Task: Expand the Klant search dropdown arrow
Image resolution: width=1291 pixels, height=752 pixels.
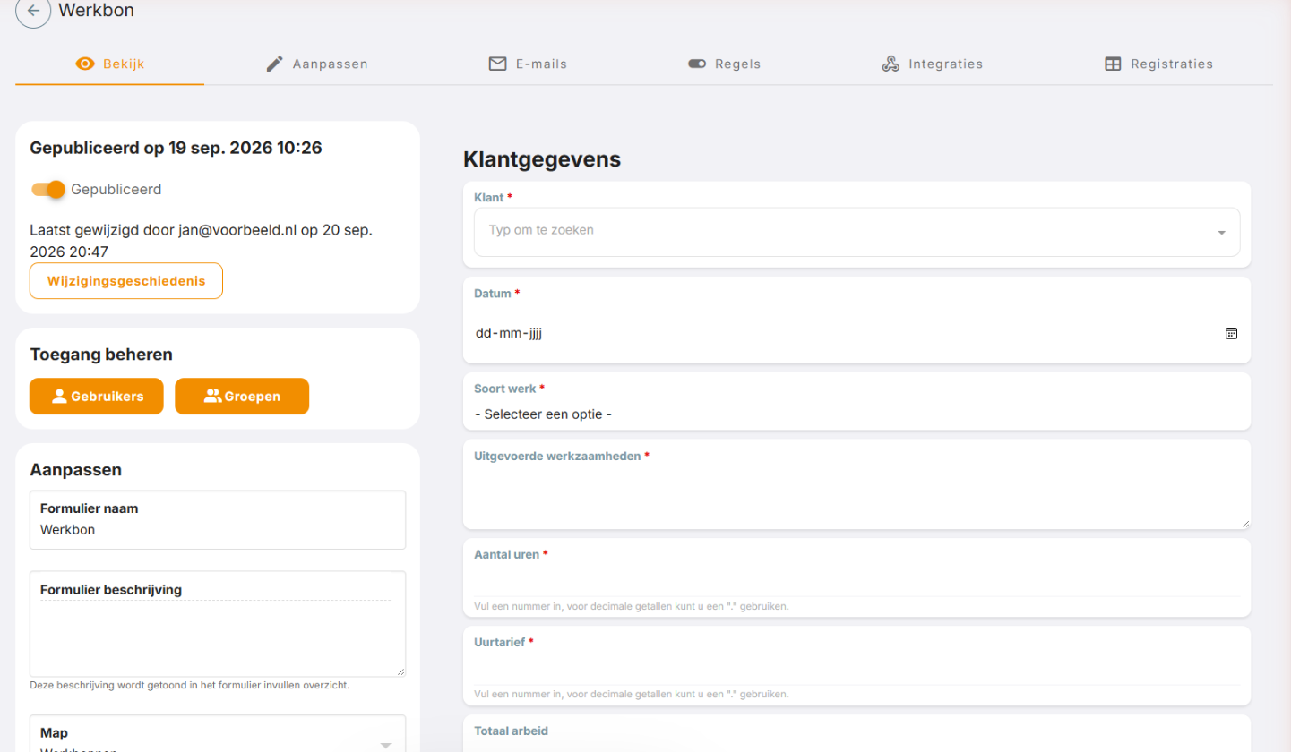Action: 1221,233
